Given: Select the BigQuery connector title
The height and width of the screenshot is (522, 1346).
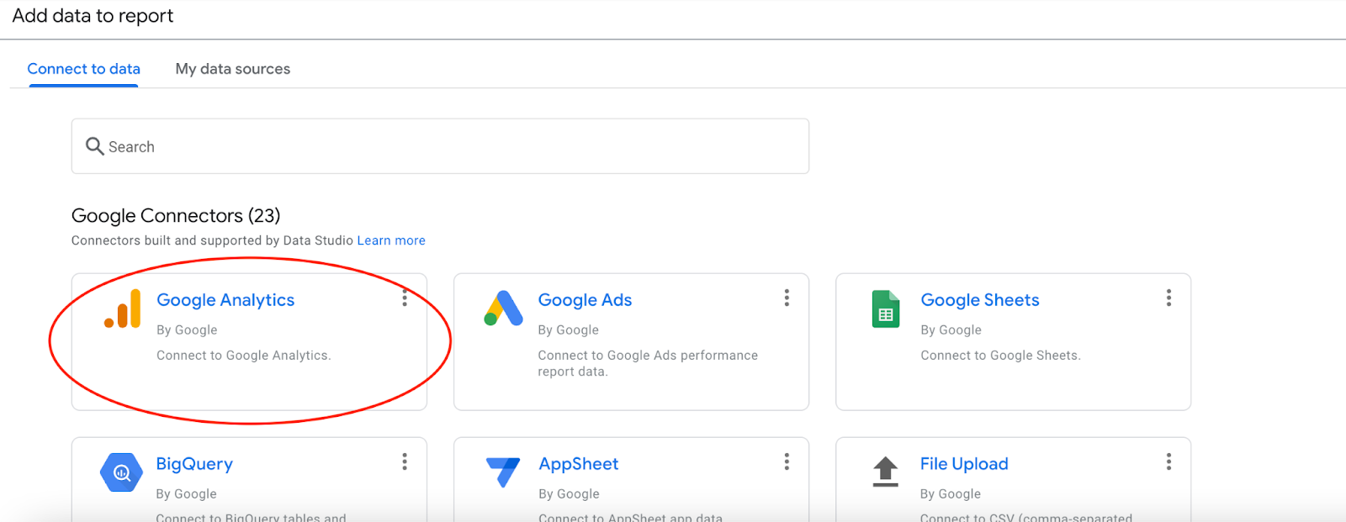Looking at the screenshot, I should click(194, 464).
